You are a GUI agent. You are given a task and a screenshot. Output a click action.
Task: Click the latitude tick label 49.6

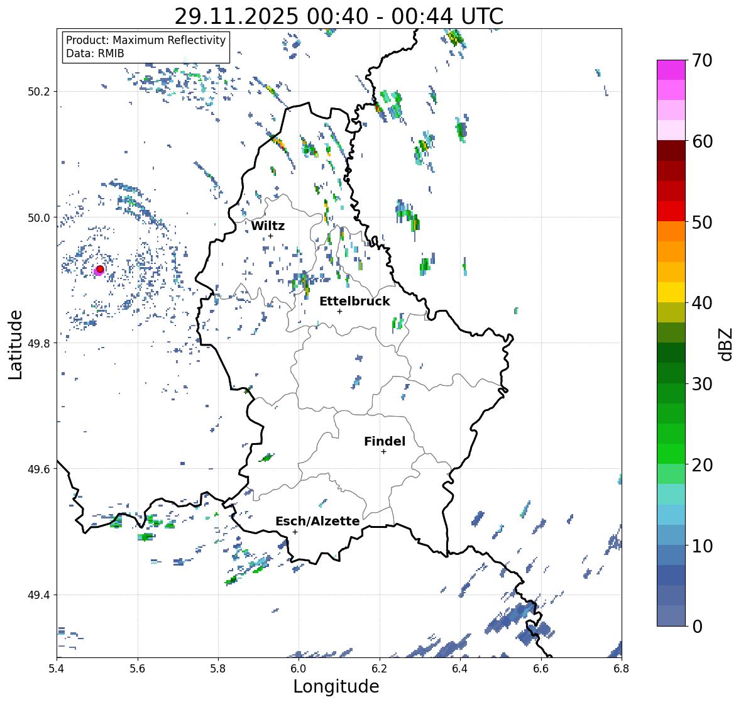38,469
